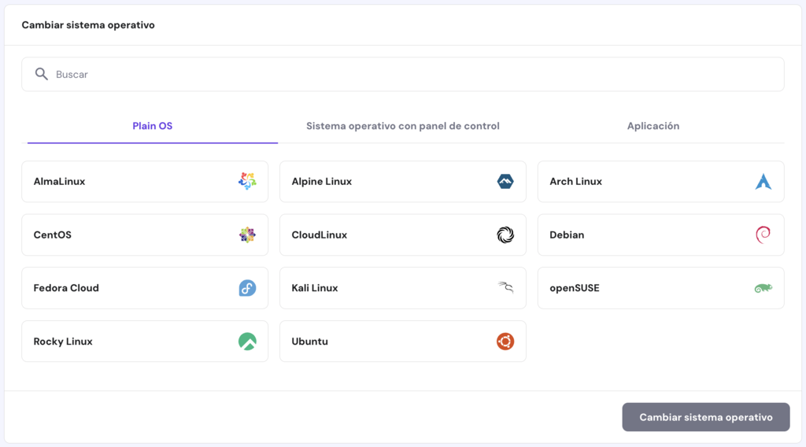Switch to the Plain OS tab

pos(153,126)
